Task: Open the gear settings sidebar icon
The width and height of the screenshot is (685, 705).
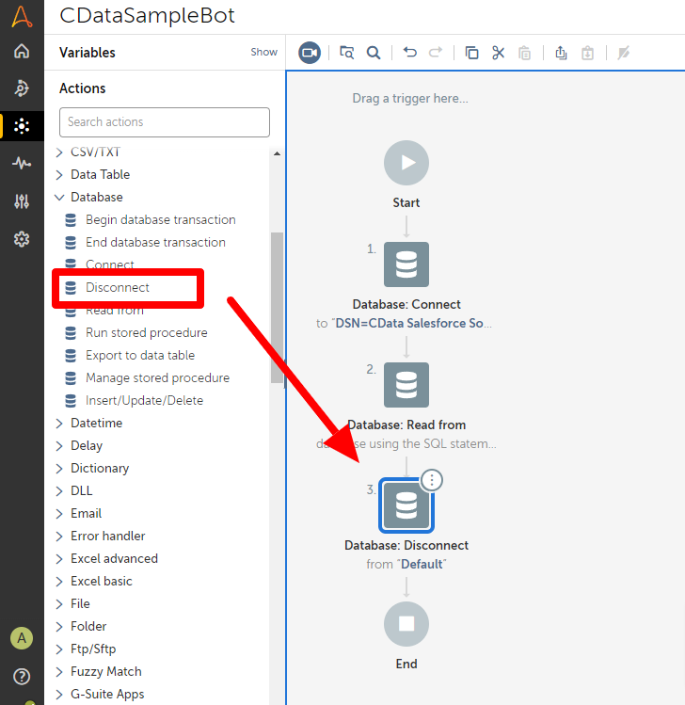Action: point(22,239)
